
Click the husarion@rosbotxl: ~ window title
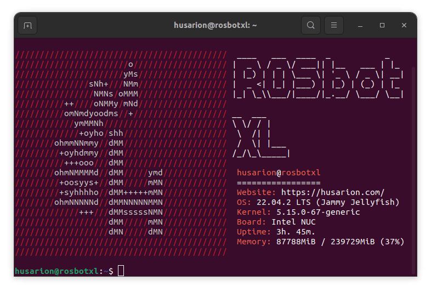[x=215, y=25]
